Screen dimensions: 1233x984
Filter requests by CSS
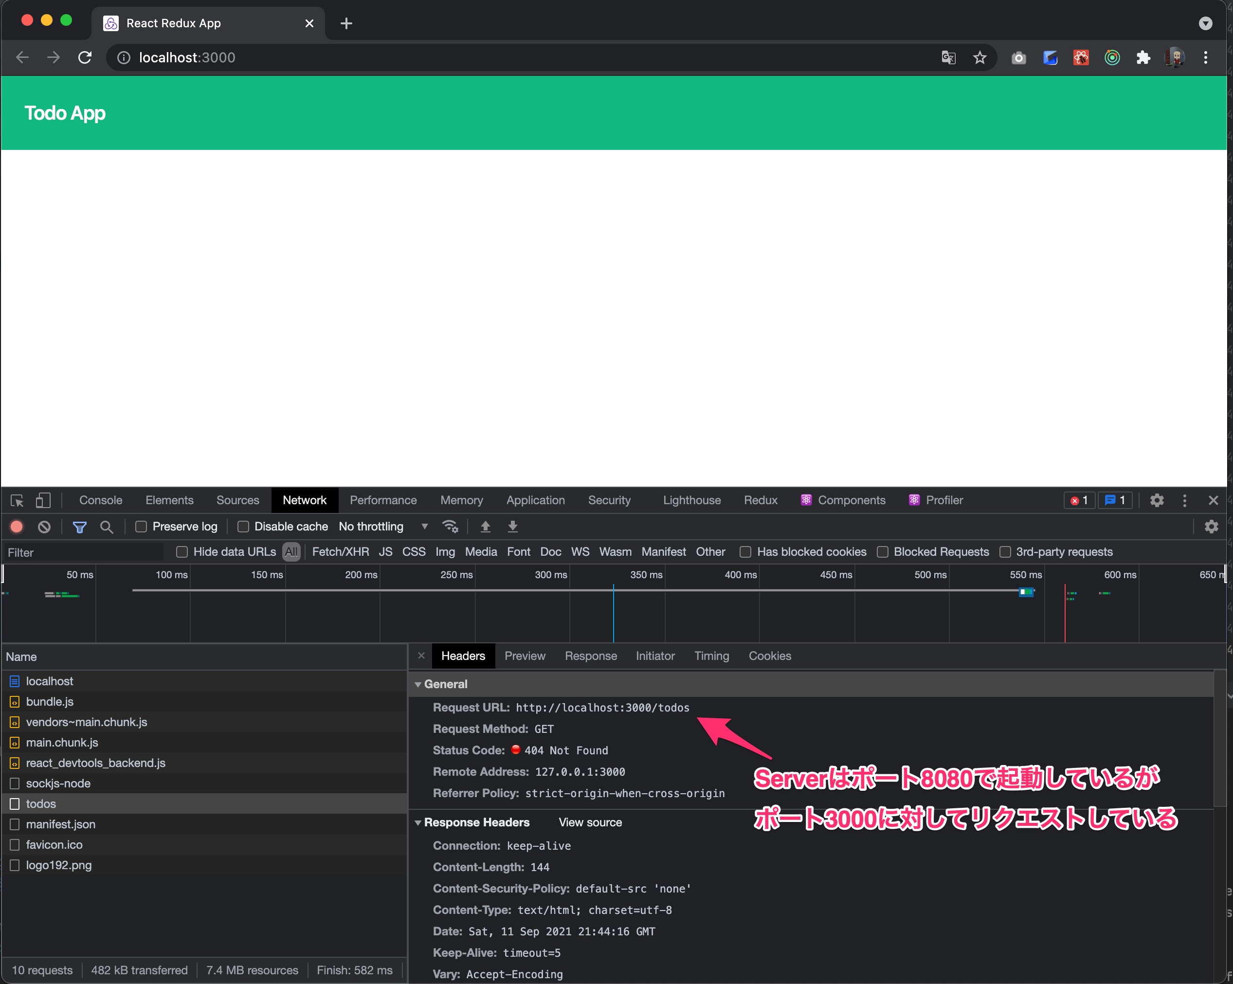pos(414,551)
